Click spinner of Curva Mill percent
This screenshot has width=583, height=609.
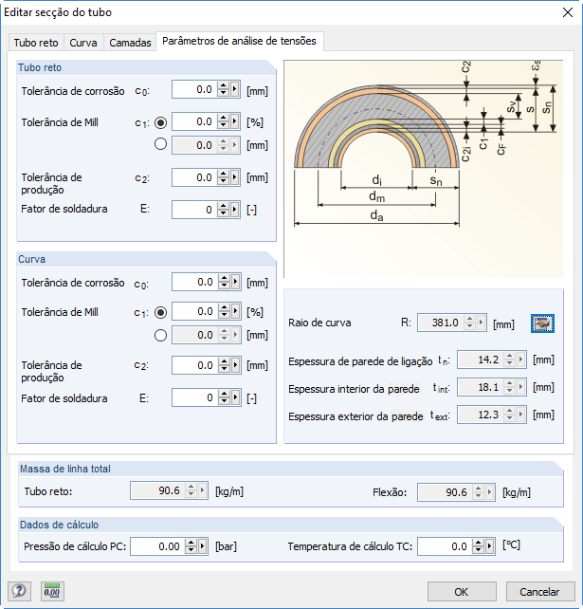[224, 311]
